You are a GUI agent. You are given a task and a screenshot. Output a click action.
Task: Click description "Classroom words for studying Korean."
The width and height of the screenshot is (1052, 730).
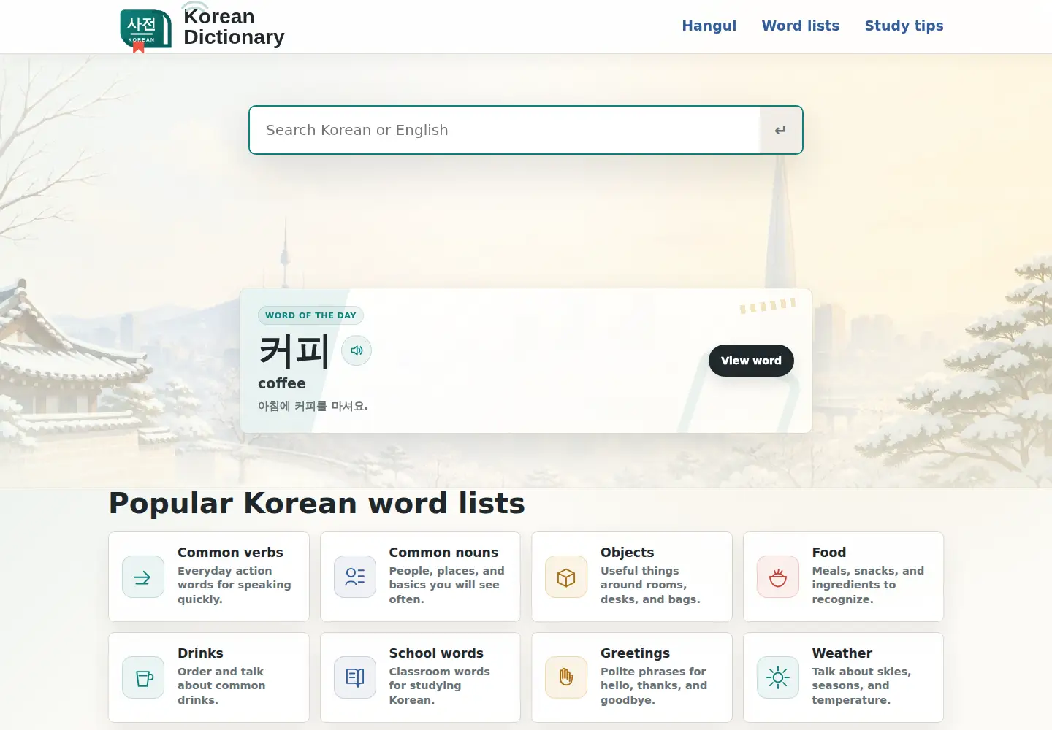pyautogui.click(x=439, y=685)
